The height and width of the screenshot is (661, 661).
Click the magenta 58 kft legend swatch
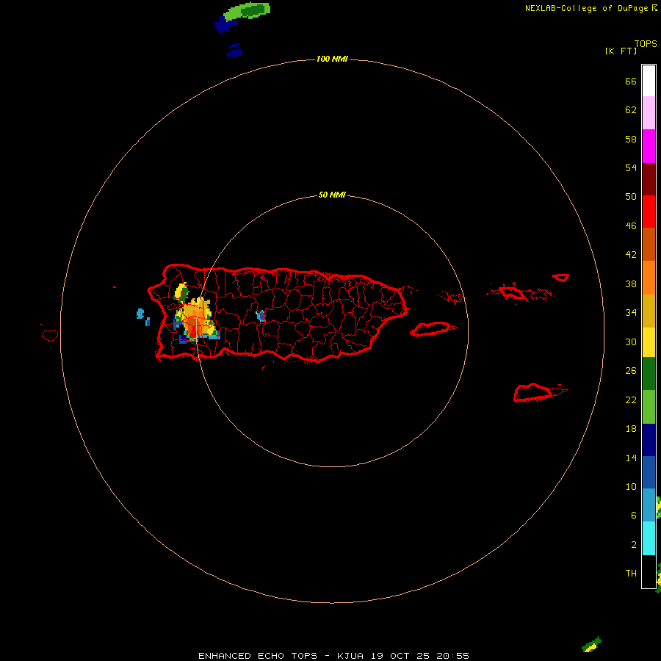click(x=649, y=146)
